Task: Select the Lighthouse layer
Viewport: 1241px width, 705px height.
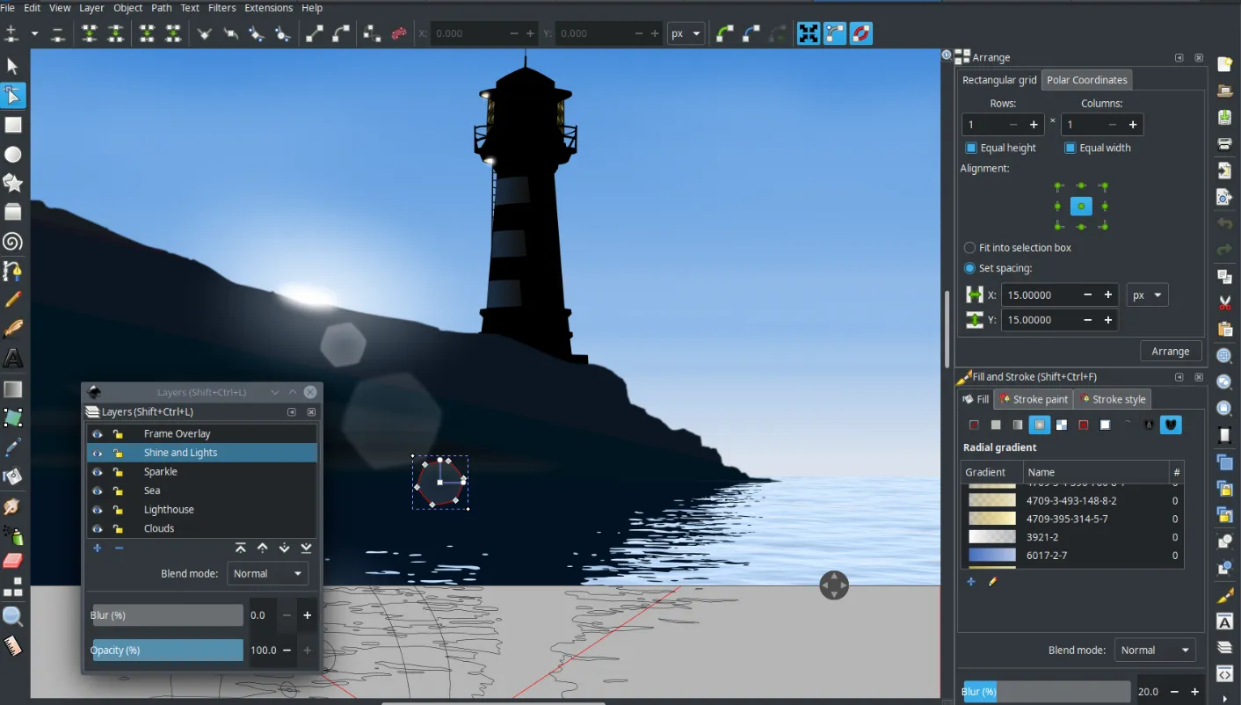Action: (x=169, y=510)
